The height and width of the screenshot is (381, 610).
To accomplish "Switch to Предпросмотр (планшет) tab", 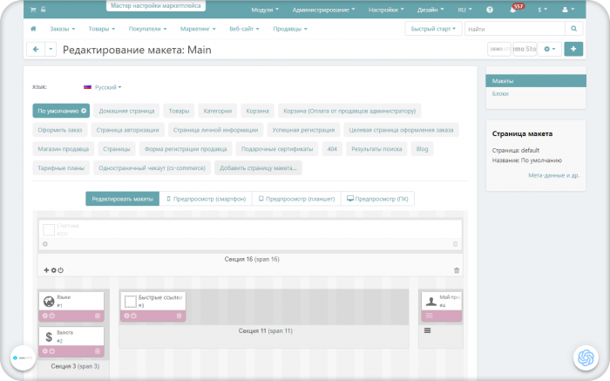I will tap(296, 199).
